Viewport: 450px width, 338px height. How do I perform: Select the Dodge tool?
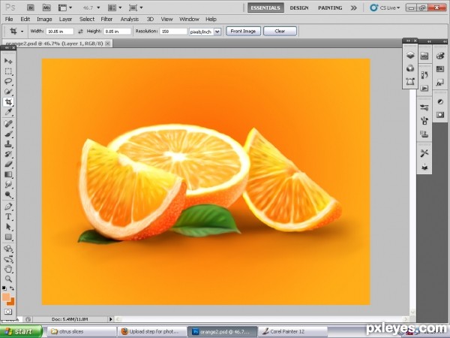[8, 195]
